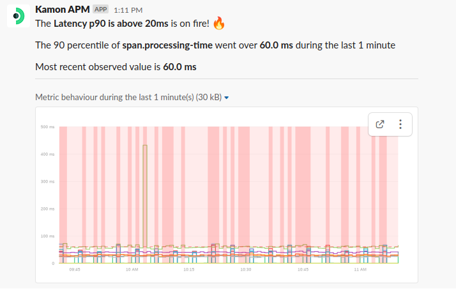Collapse the metric behaviour image with caret
The height and width of the screenshot is (289, 456).
(x=227, y=98)
